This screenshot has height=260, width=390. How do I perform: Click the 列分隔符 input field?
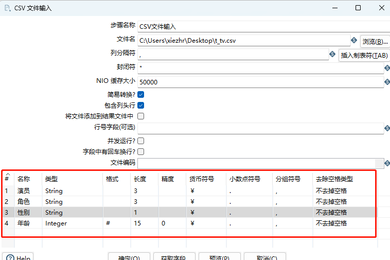pos(233,54)
